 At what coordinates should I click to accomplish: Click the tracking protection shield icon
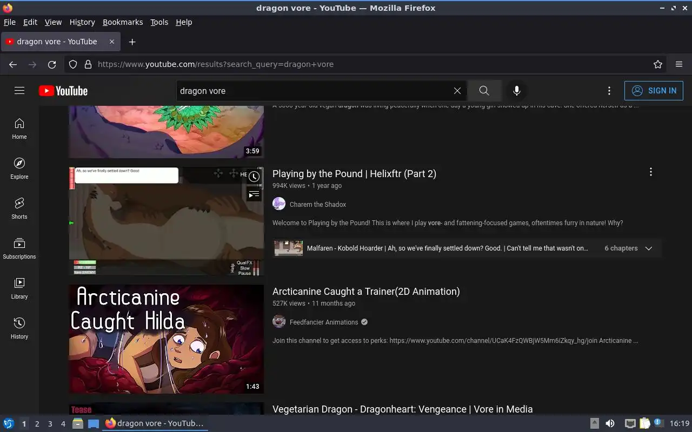click(x=73, y=64)
